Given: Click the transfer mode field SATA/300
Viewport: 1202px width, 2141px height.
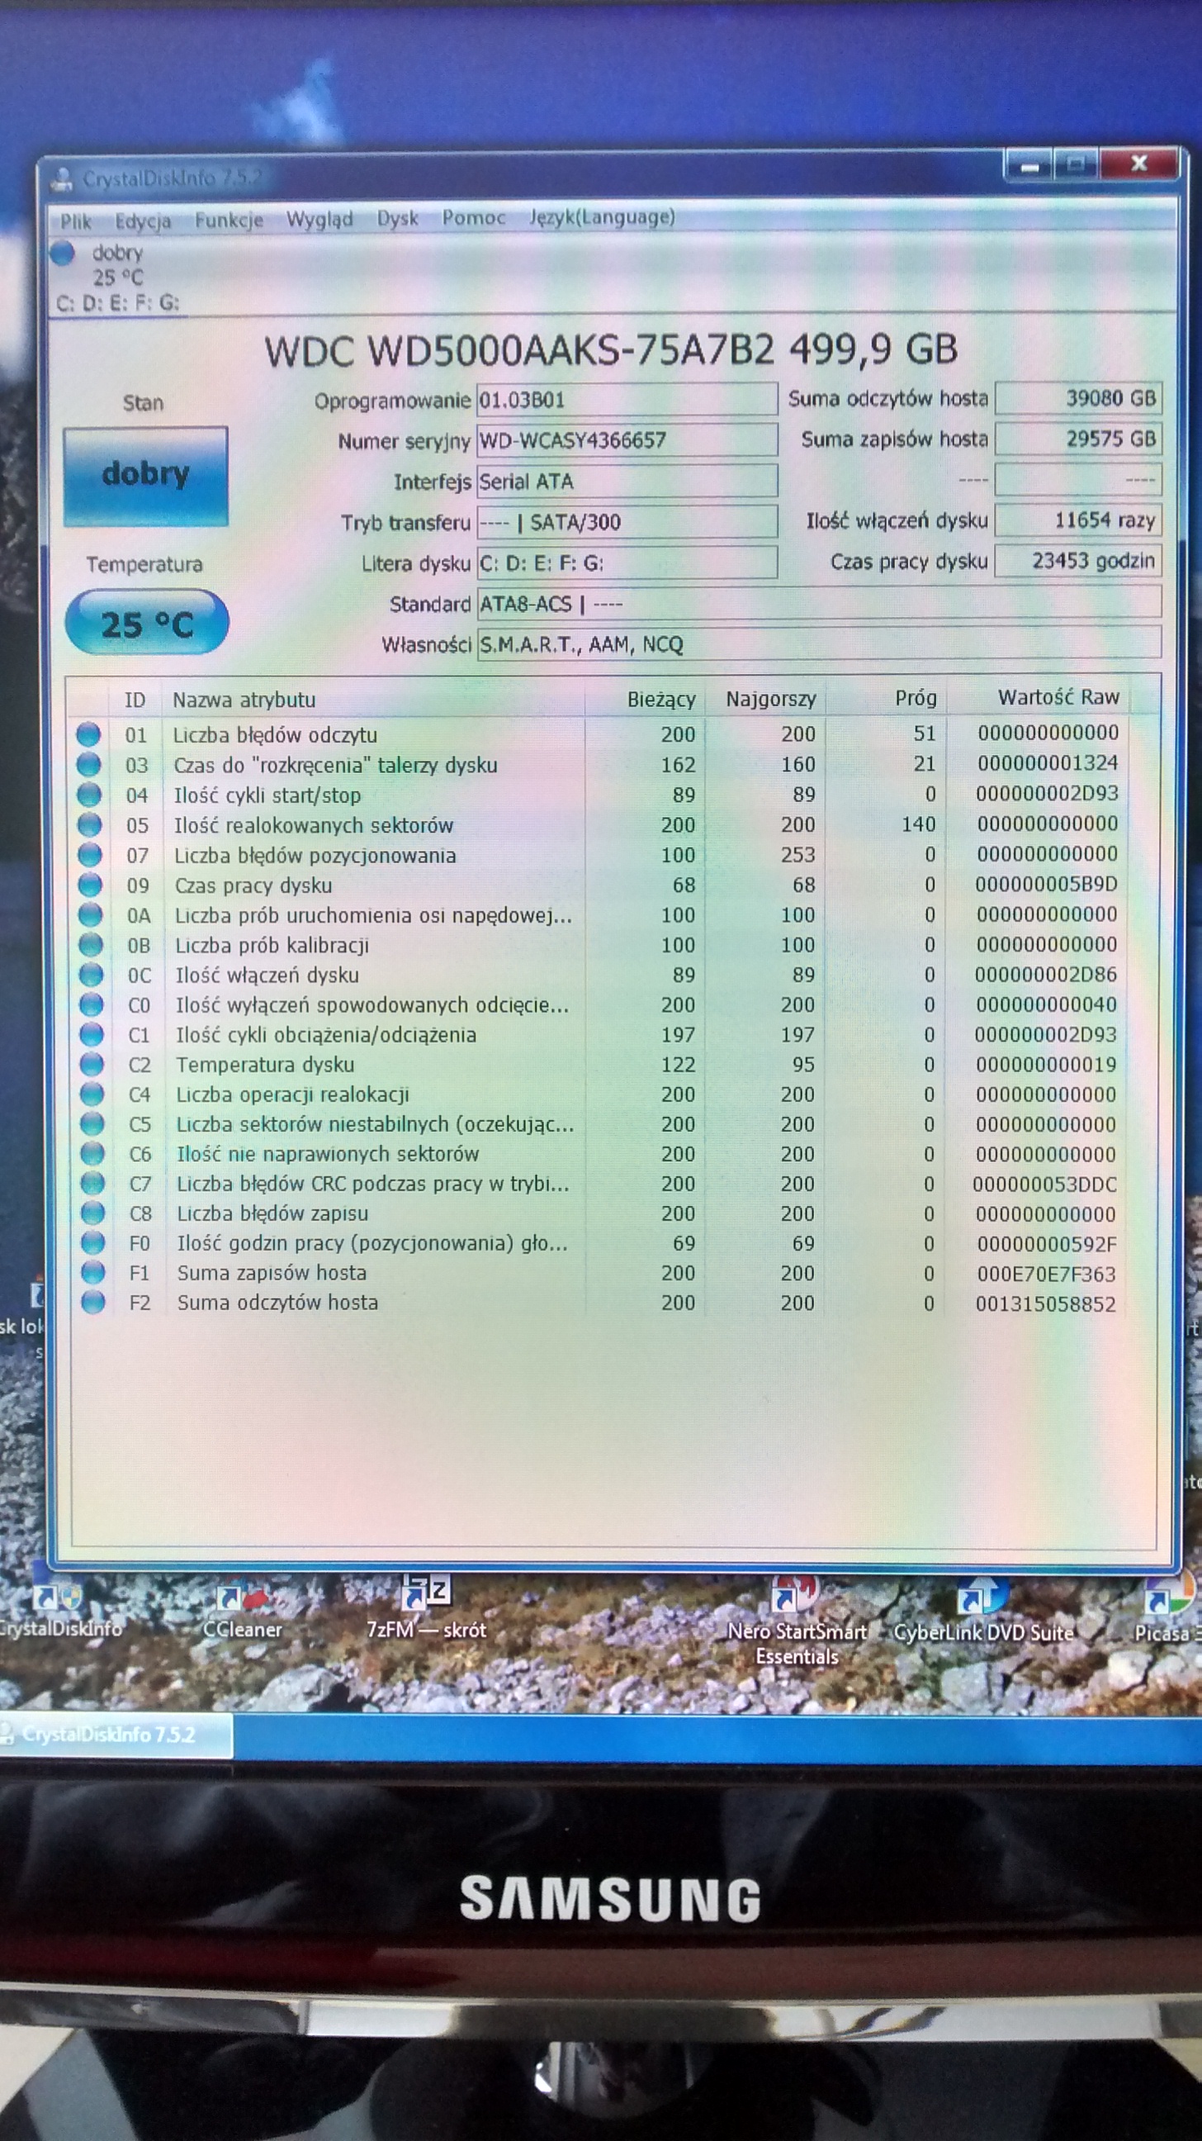Looking at the screenshot, I should coord(627,522).
